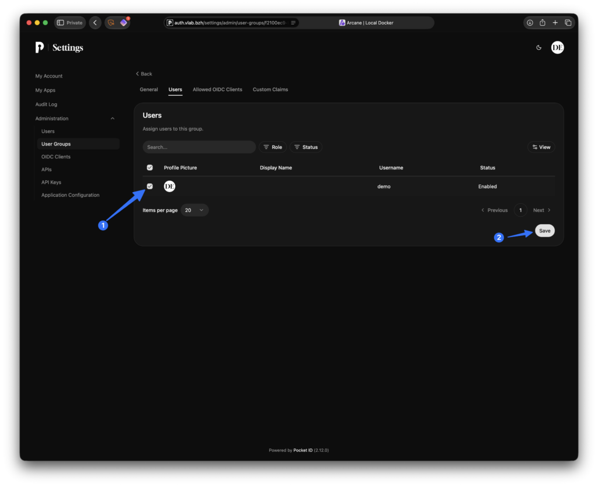Open the reader view icon in address bar
Viewport: 598px width, 487px height.
pos(293,23)
